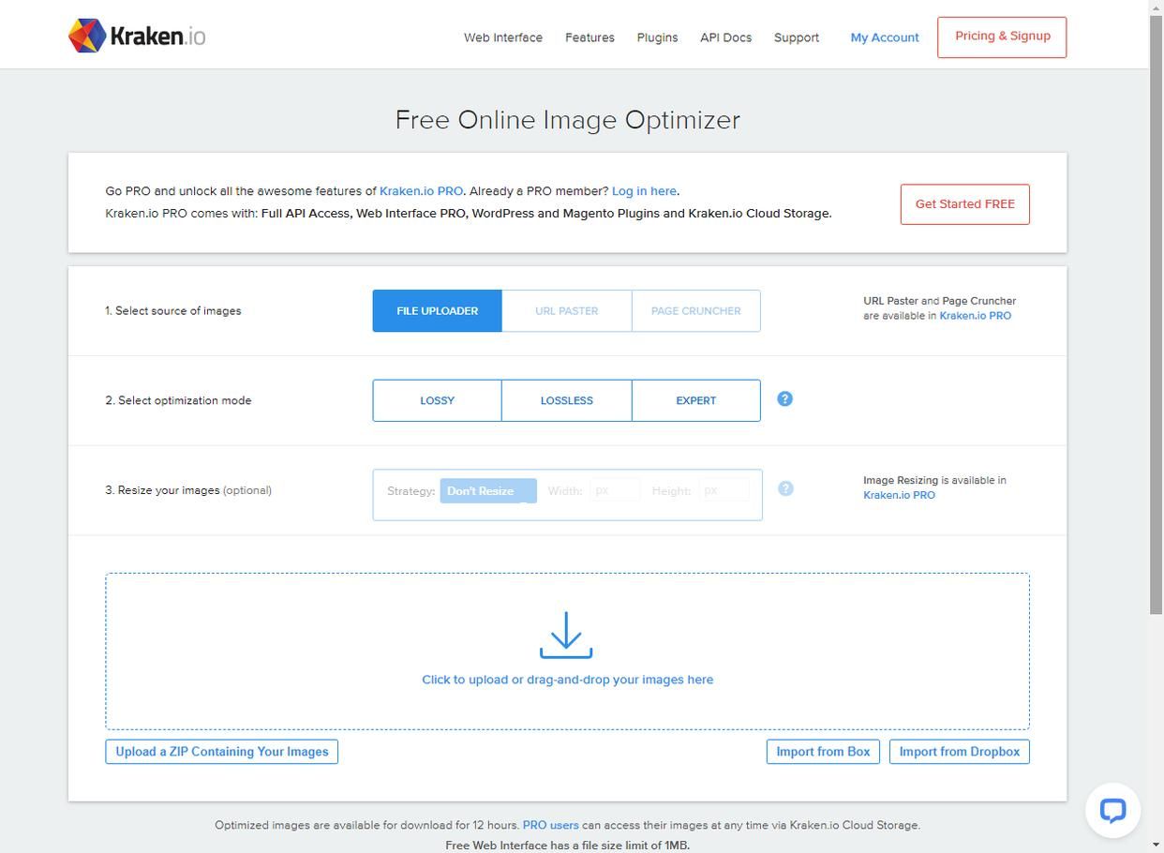Viewport: 1164px width, 853px height.
Task: Select PAGE CRUNCHER source
Action: (x=696, y=311)
